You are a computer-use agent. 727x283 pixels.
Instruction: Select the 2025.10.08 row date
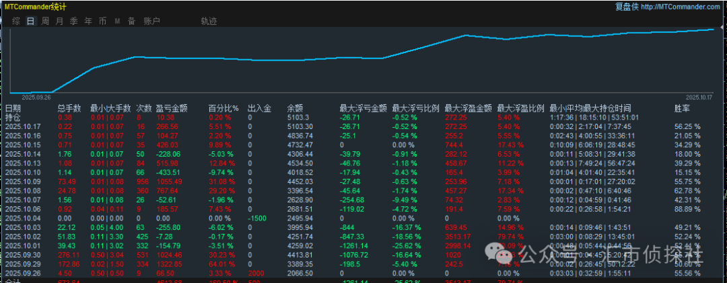(x=22, y=190)
